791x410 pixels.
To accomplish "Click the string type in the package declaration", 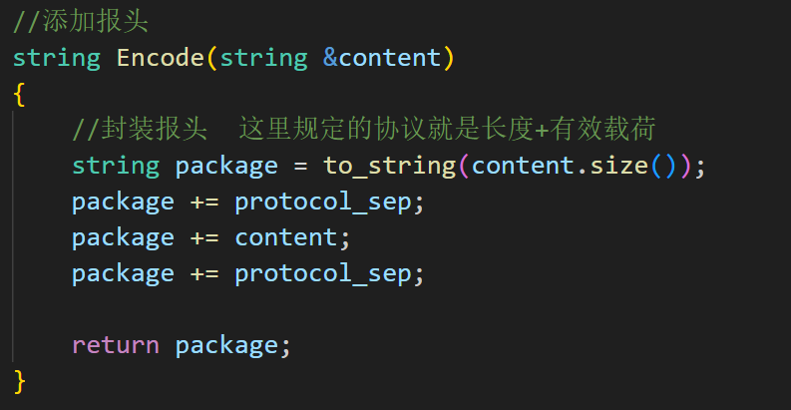I will [x=116, y=165].
